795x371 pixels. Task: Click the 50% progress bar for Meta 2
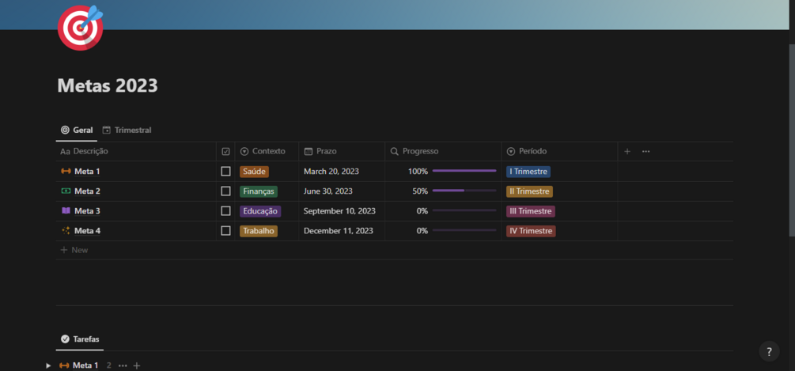pos(464,191)
